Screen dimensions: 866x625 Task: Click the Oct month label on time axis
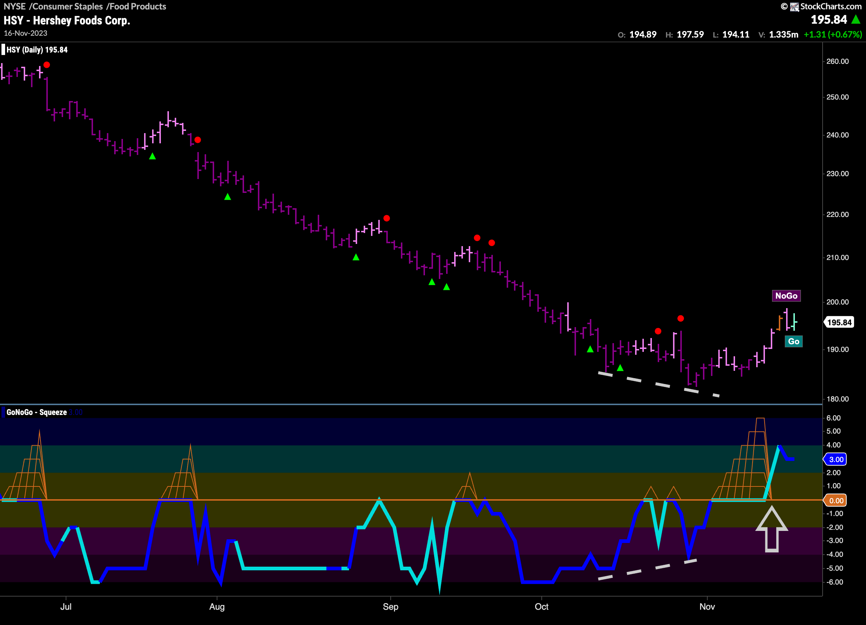(541, 607)
